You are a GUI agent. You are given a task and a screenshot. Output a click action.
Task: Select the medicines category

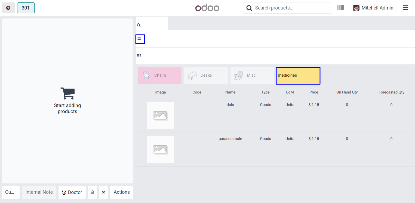click(x=298, y=76)
